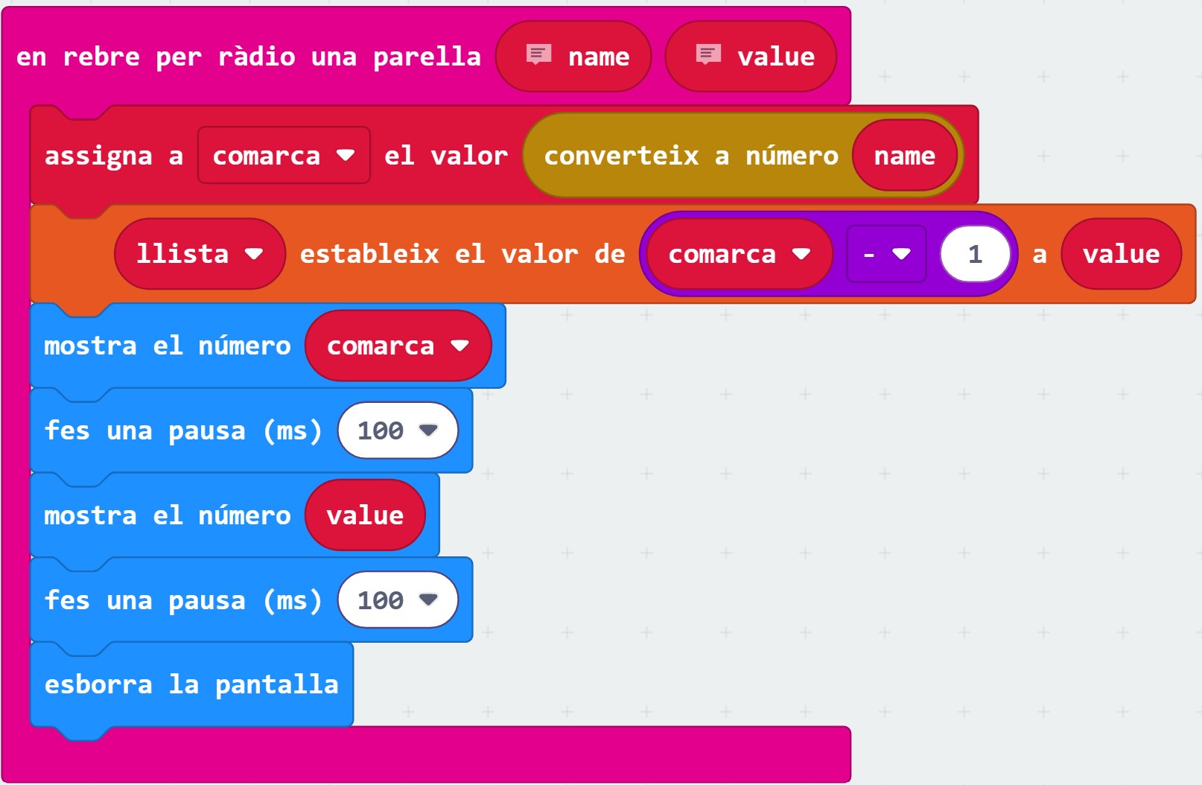Click the number 1 input field

(x=975, y=254)
